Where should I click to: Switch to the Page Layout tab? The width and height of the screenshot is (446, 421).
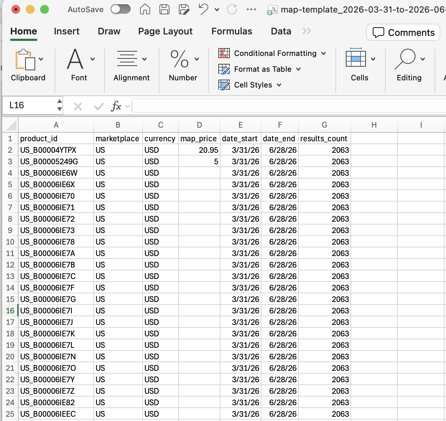tap(165, 32)
